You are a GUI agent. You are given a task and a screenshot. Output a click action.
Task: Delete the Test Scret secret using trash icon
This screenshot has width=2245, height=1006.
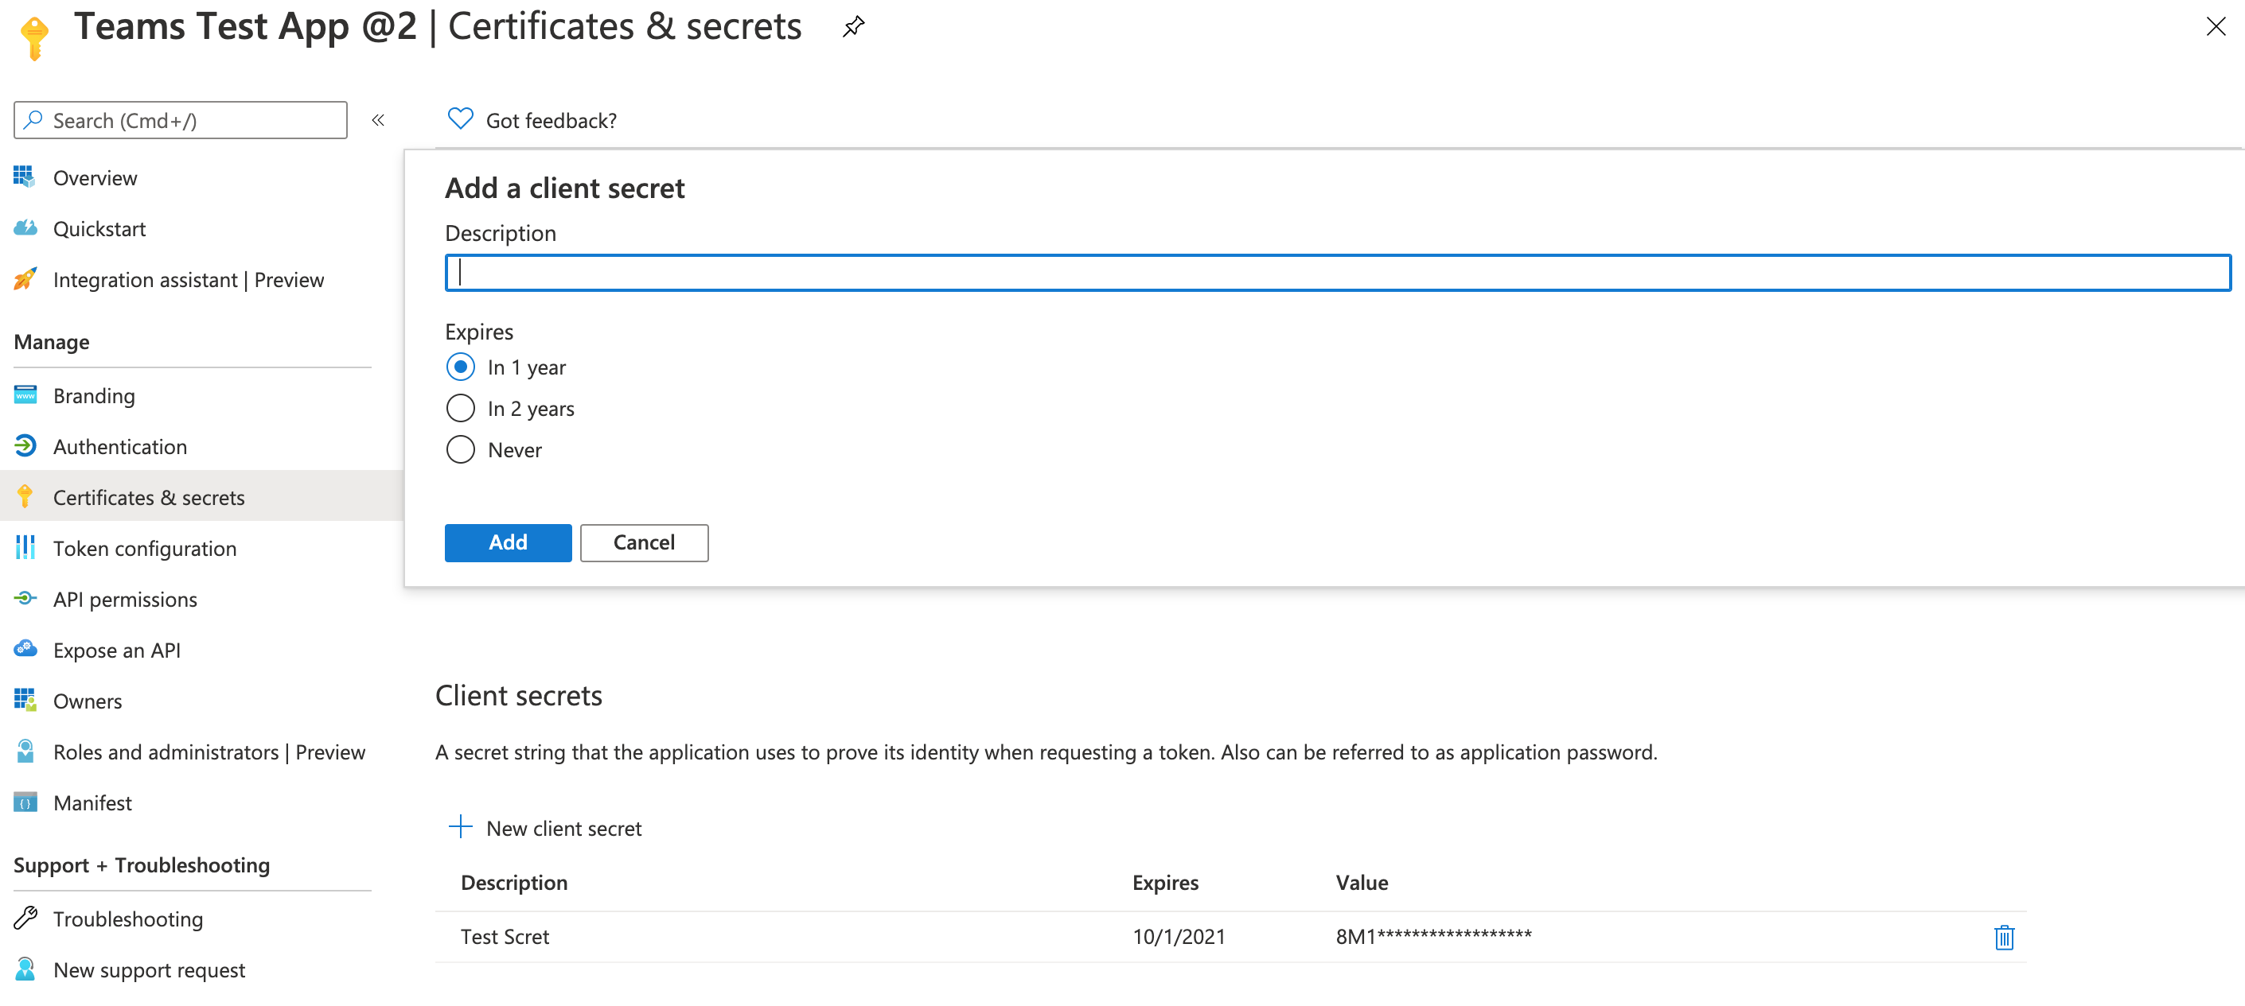point(2004,937)
